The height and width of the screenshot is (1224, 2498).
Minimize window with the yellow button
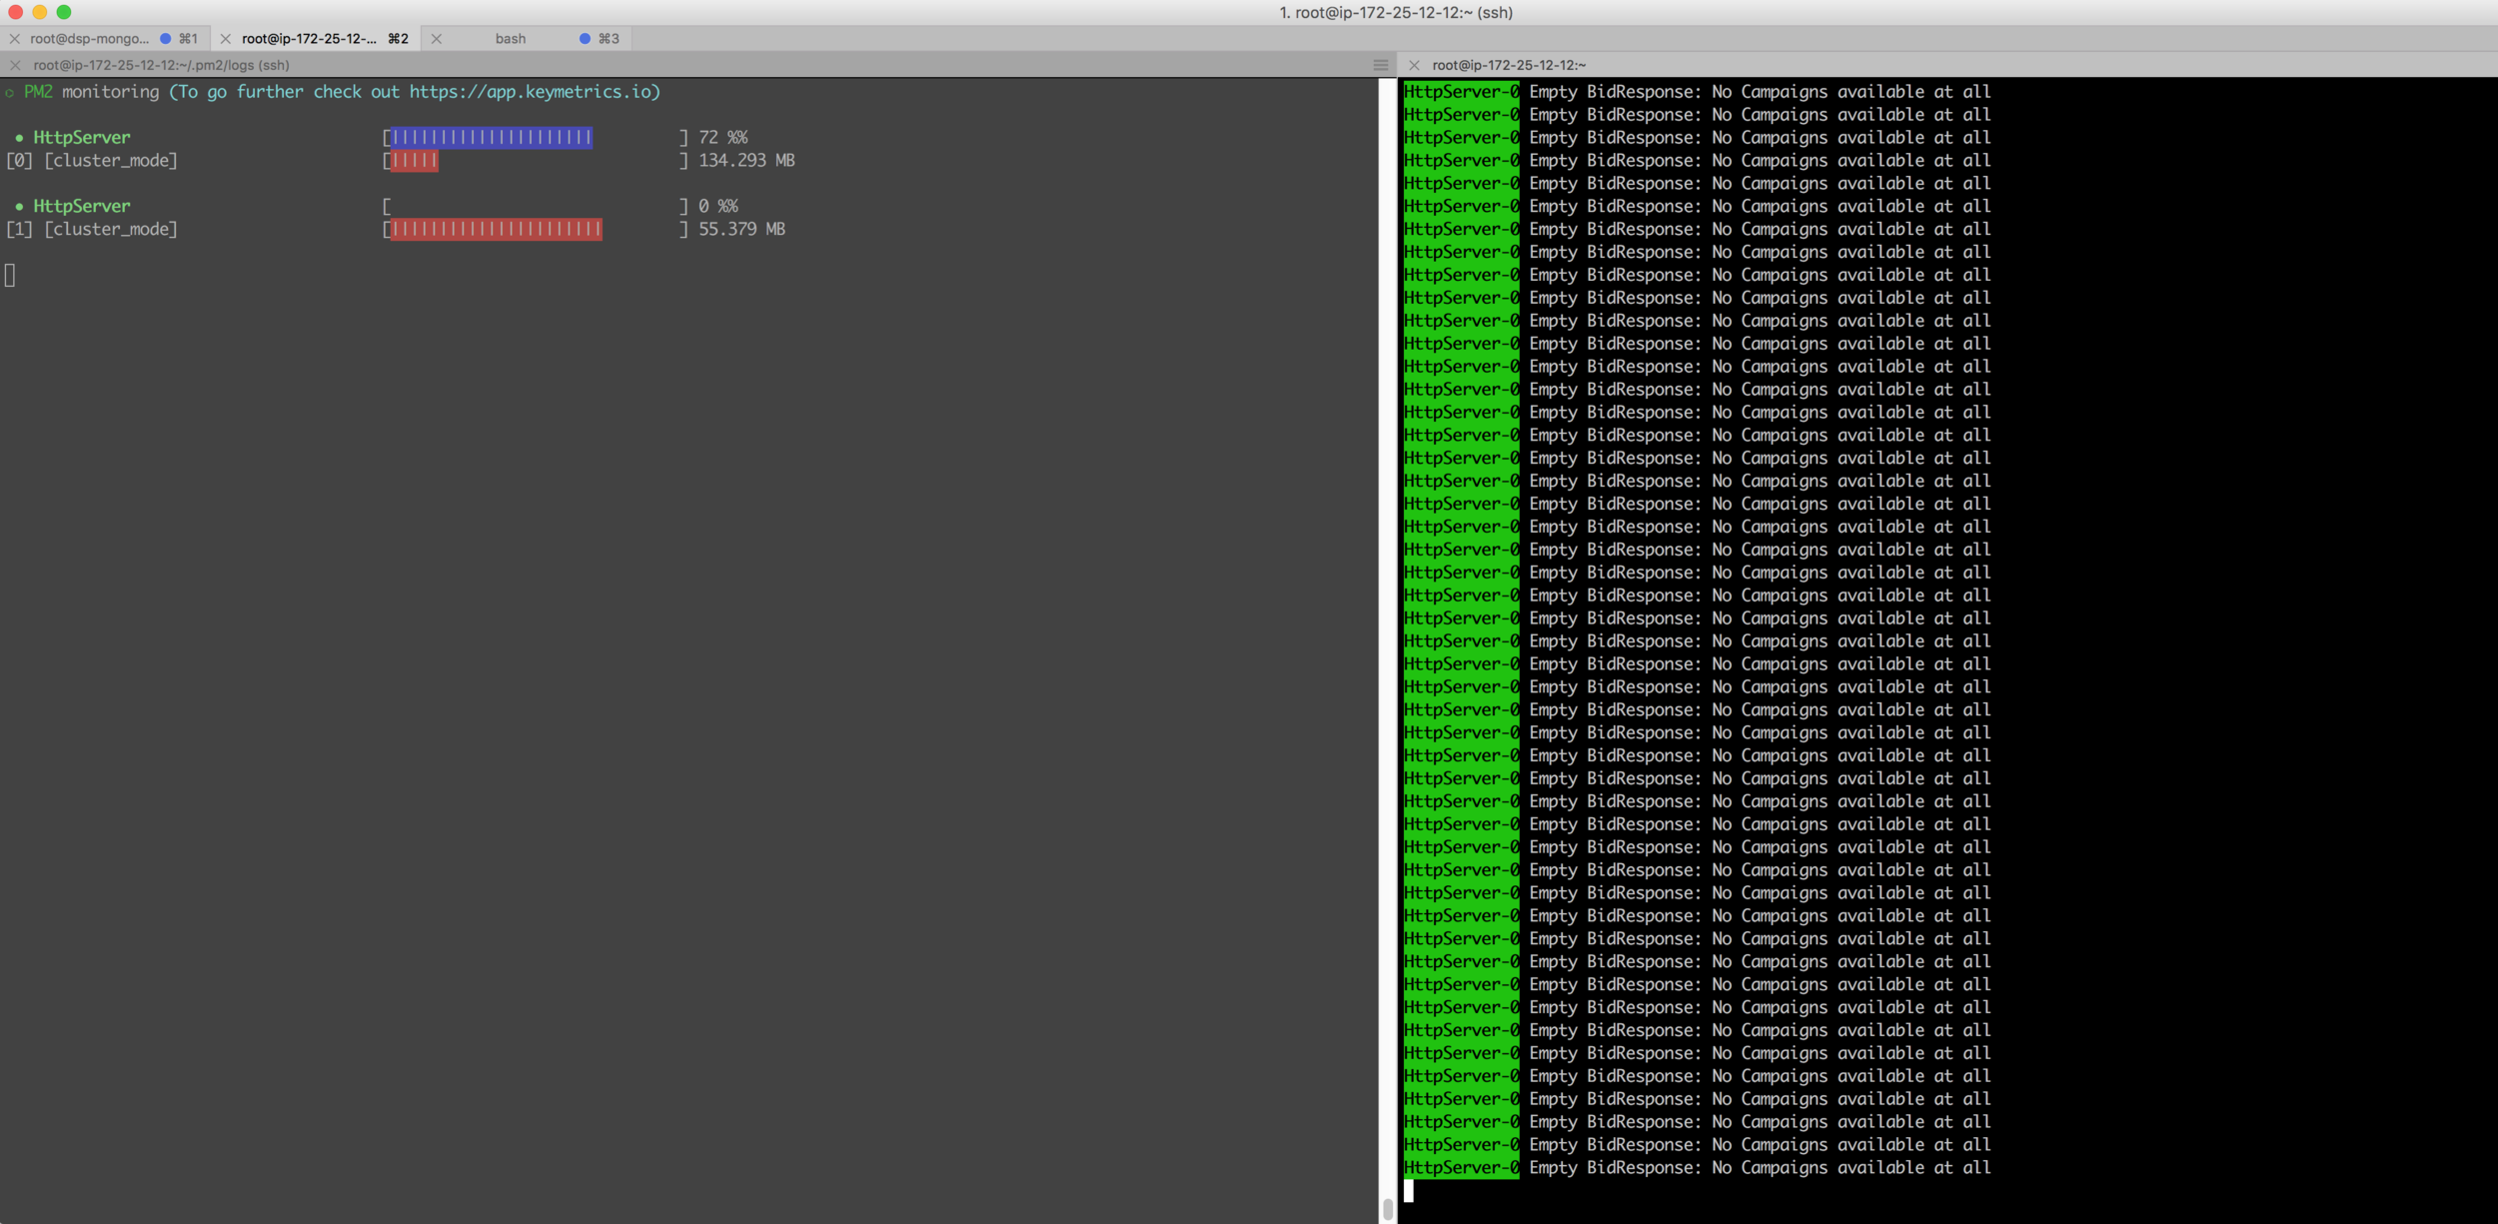pos(40,12)
